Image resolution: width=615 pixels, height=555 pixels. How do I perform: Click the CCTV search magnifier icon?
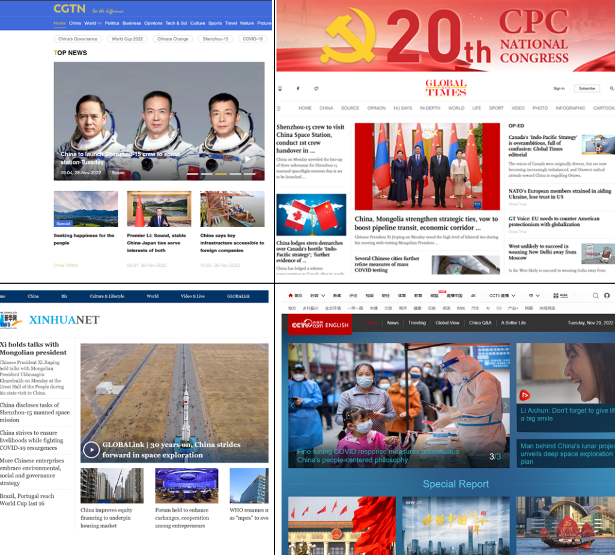click(595, 296)
